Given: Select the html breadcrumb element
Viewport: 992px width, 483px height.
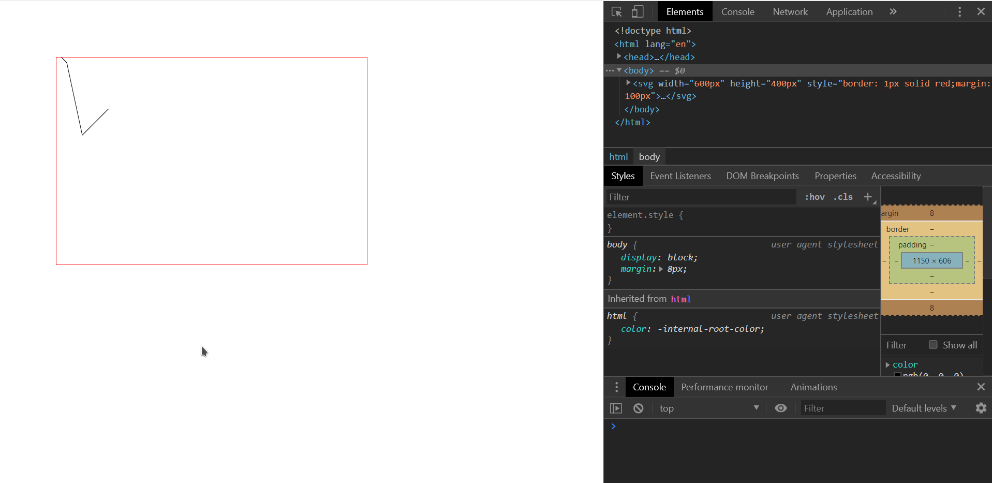Looking at the screenshot, I should (x=618, y=156).
